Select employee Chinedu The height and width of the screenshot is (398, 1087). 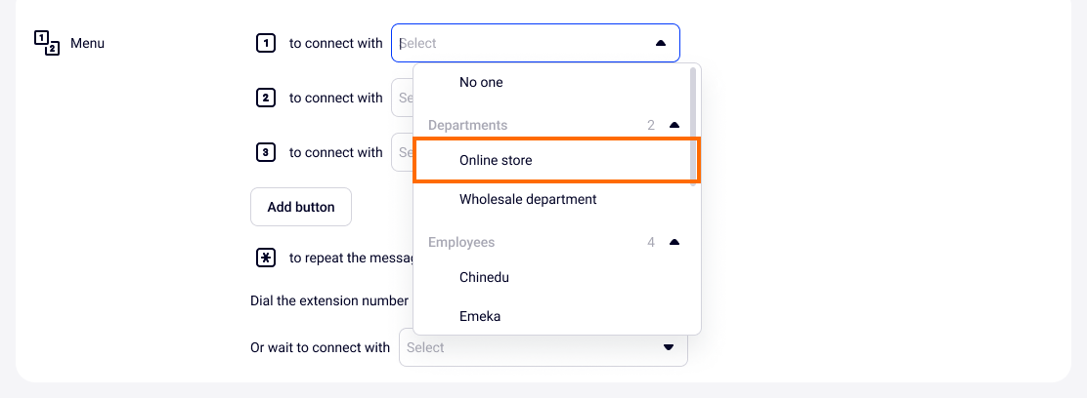pyautogui.click(x=484, y=277)
